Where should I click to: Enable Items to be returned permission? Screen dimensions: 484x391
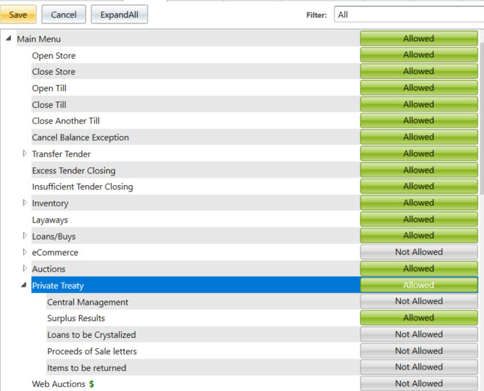click(x=419, y=367)
